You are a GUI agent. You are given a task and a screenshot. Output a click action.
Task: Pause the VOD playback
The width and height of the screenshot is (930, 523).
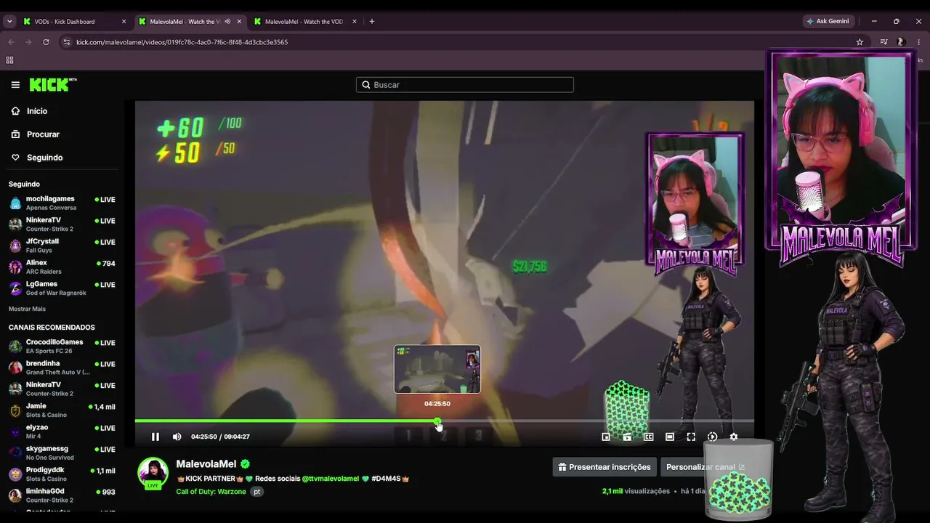pyautogui.click(x=155, y=437)
